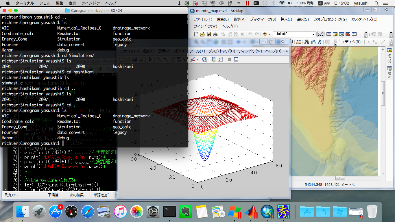Click ArcMap's Undo arrow icon
This screenshot has width=395, height=222.
(250, 34)
